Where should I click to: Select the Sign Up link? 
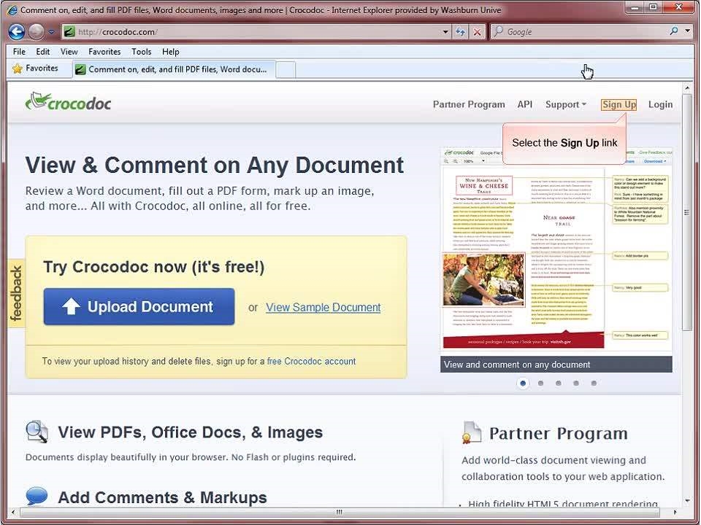[x=618, y=104]
